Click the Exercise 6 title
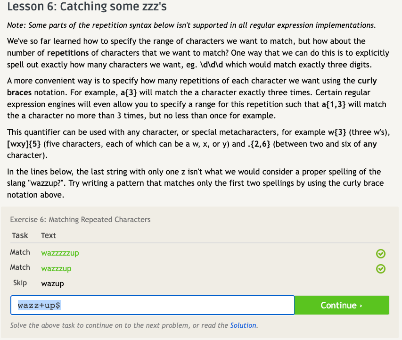Viewport: 402px width, 340px height. pos(80,219)
